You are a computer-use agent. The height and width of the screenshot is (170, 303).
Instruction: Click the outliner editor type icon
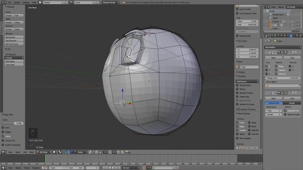coord(267,7)
